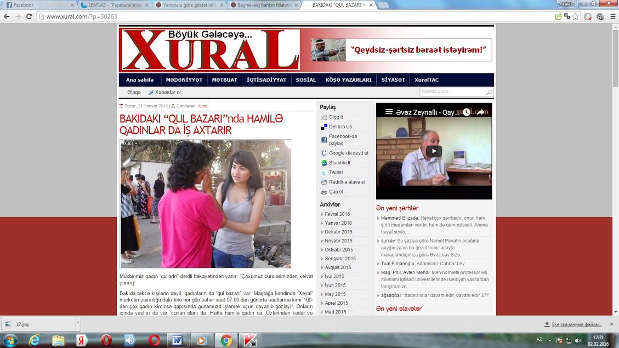
Task: Open the Fevral 2016 archive
Action: (337, 214)
